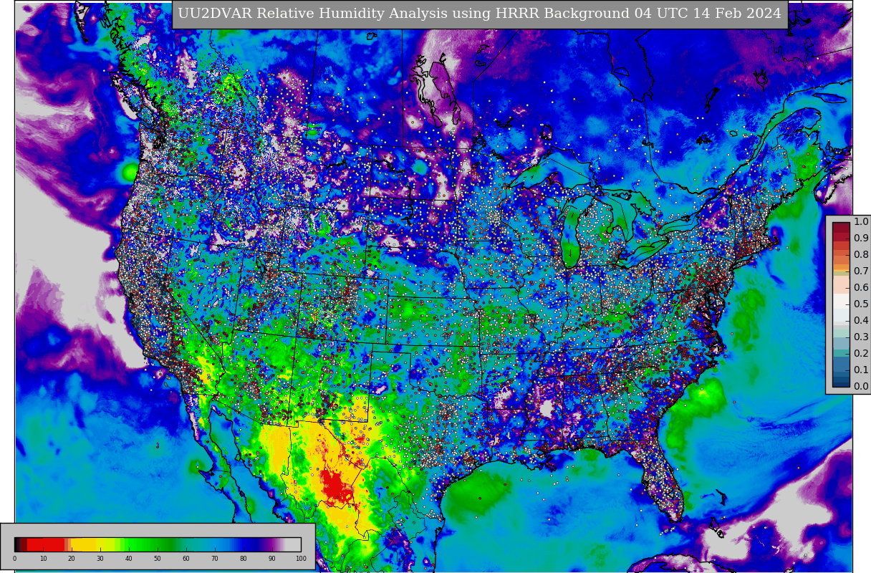This screenshot has width=871, height=573.
Task: Click the 90 label on humidity colorbar
Action: click(x=272, y=559)
